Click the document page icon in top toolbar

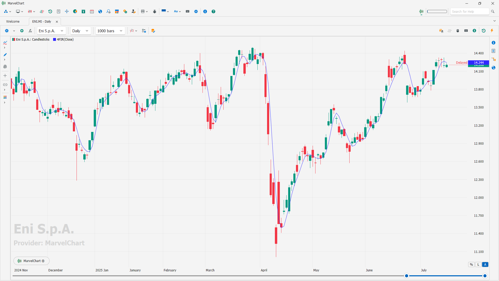59,11
